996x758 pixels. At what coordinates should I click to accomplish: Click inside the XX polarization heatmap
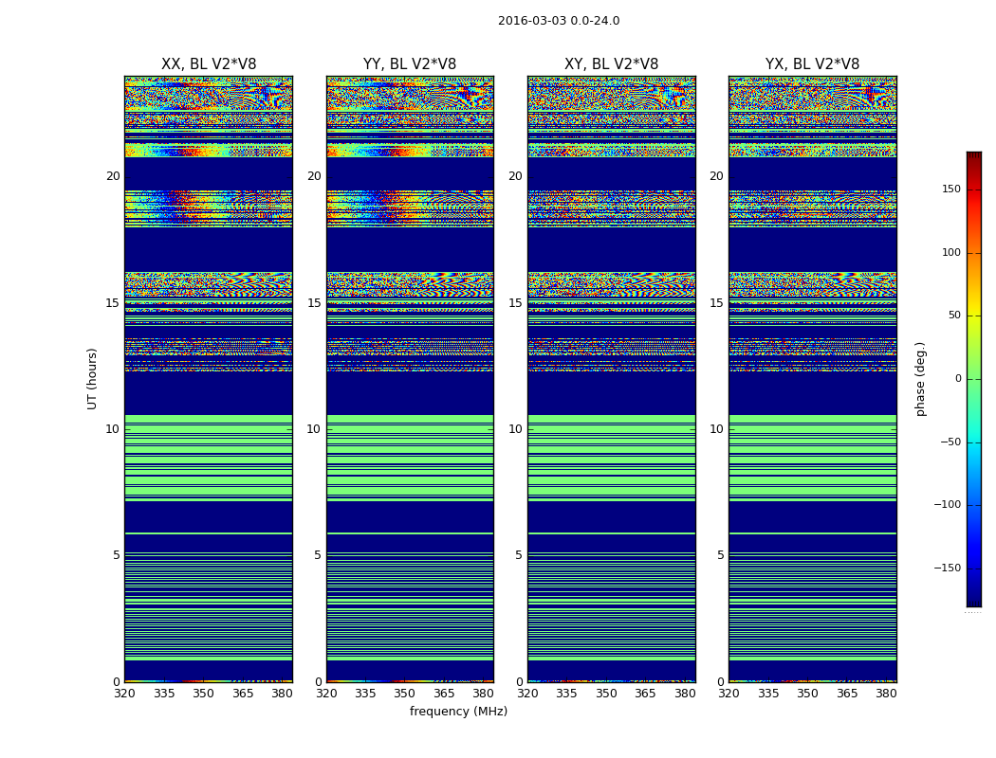point(209,379)
